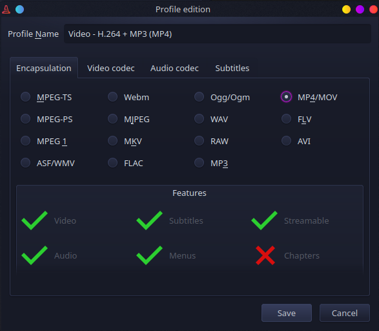
Task: Click the yellow minimize window button
Action: [x=346, y=10]
